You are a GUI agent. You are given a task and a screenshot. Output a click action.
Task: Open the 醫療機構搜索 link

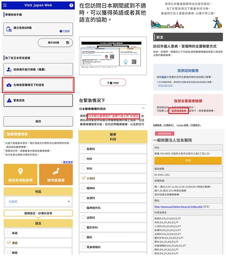point(179,111)
